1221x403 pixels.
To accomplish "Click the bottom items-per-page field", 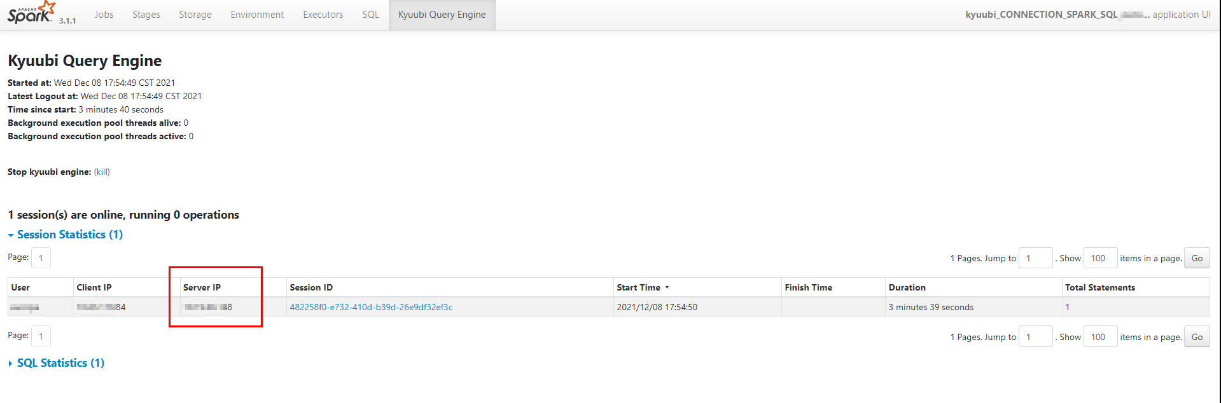I will tap(1100, 337).
